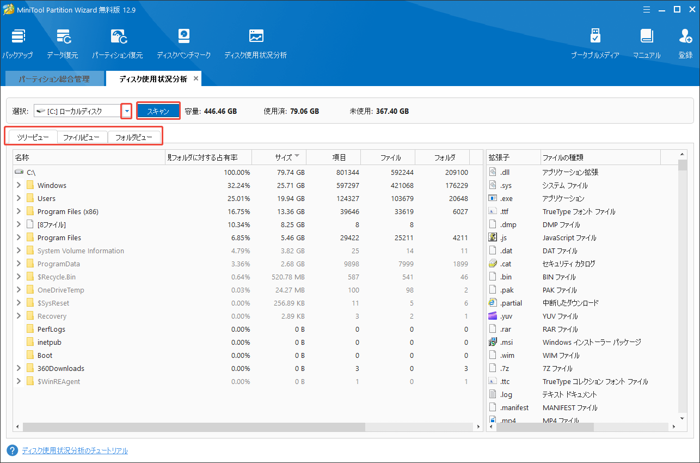The image size is (700, 463).
Task: Launch Partition Recovery (パーティション復元)
Action: click(x=117, y=44)
